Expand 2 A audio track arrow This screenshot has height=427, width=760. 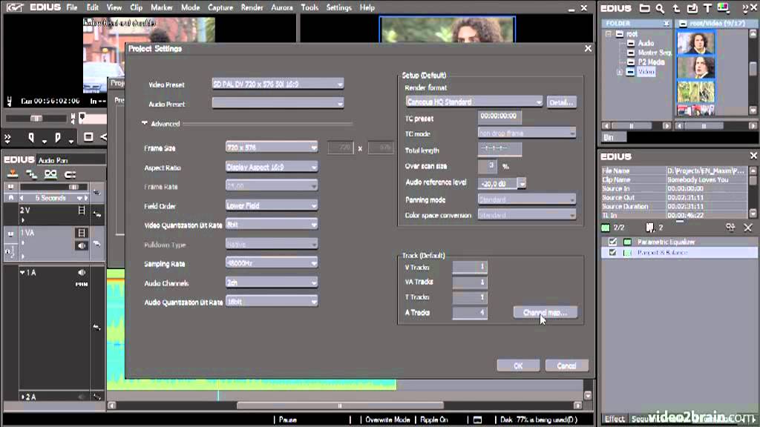[23, 397]
